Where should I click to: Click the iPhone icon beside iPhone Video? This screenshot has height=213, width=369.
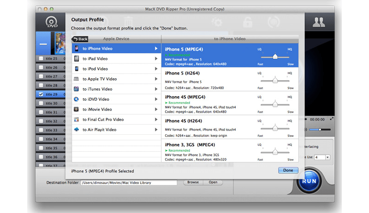click(x=77, y=48)
